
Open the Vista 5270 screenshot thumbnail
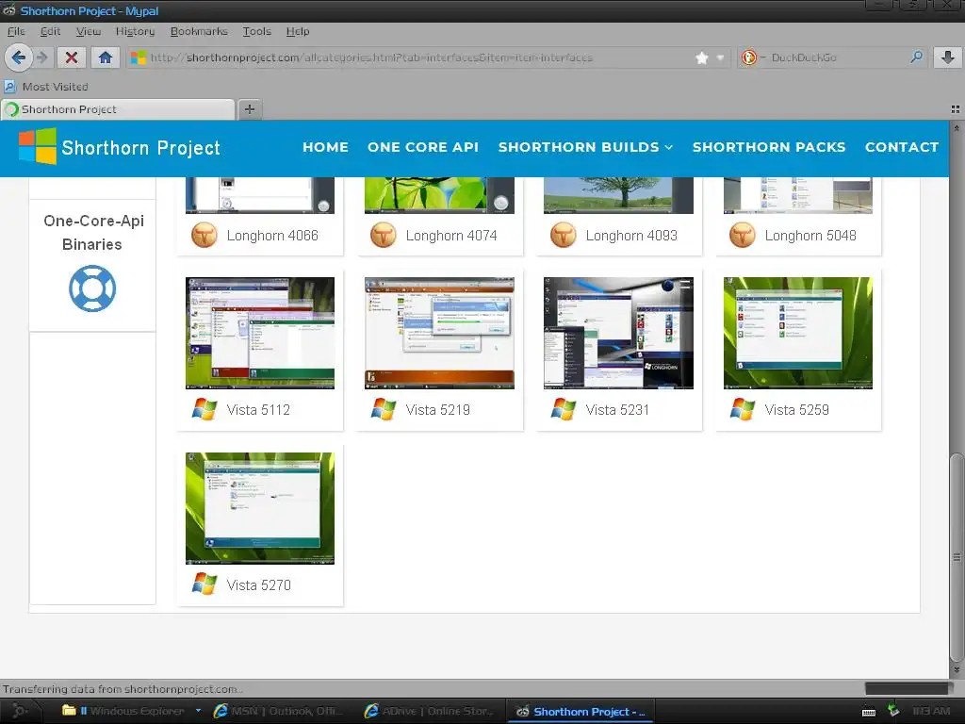pyautogui.click(x=260, y=508)
